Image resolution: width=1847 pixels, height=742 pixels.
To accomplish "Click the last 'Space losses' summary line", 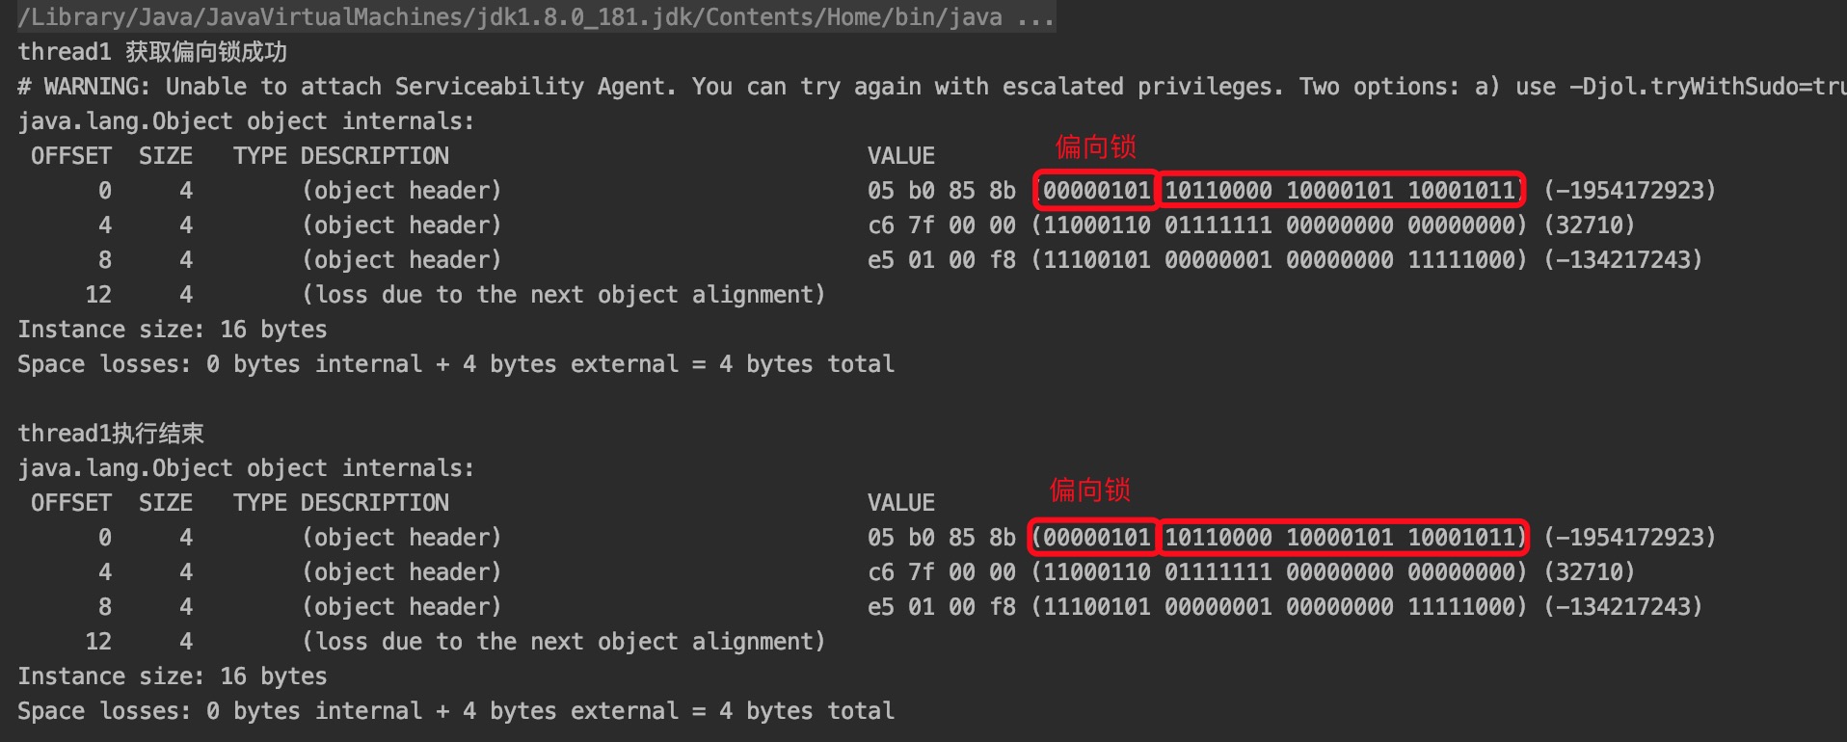I will pyautogui.click(x=456, y=711).
